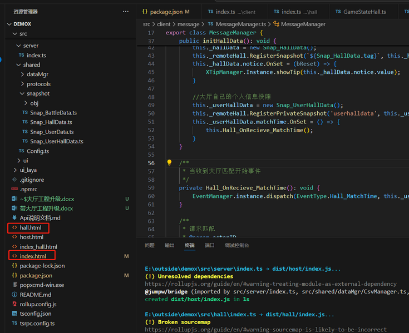Click the README.md info icon
Screen dimensions: 409x333
pyautogui.click(x=14, y=295)
